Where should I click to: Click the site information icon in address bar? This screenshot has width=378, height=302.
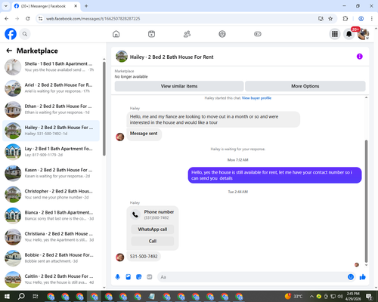point(40,19)
